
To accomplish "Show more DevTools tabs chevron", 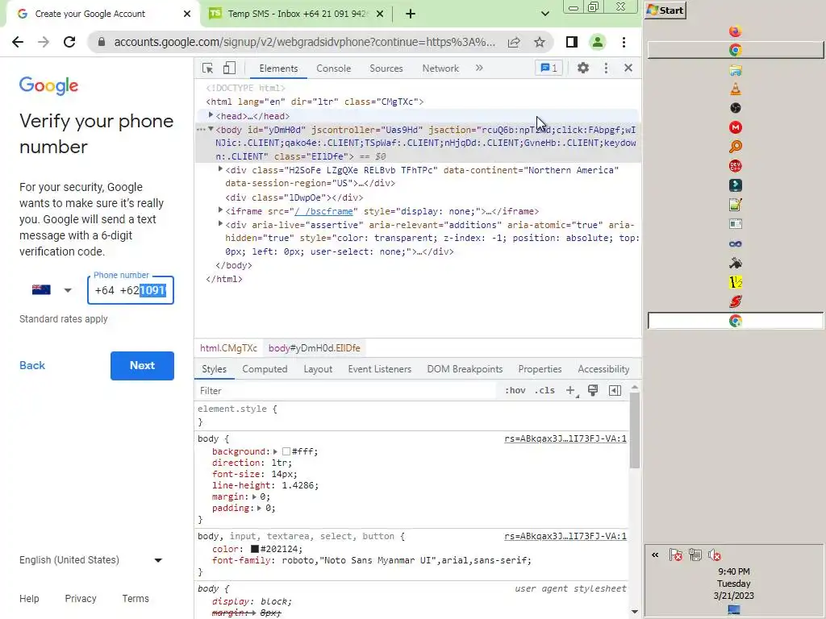I will (x=479, y=68).
